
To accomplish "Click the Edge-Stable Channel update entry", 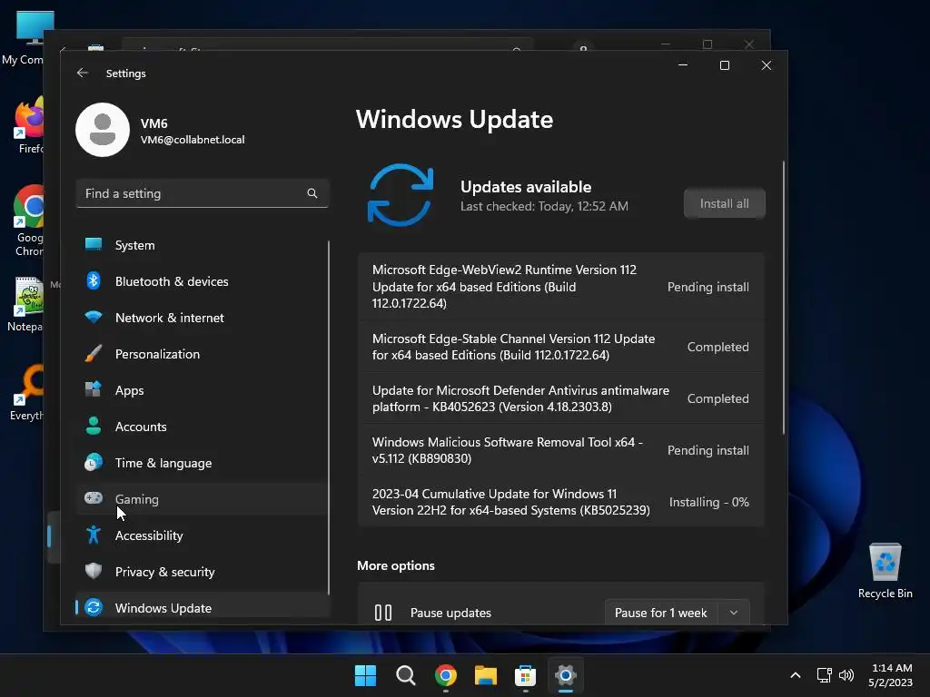I will 560,347.
